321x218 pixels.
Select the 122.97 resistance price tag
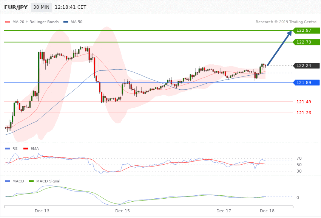coord(307,30)
